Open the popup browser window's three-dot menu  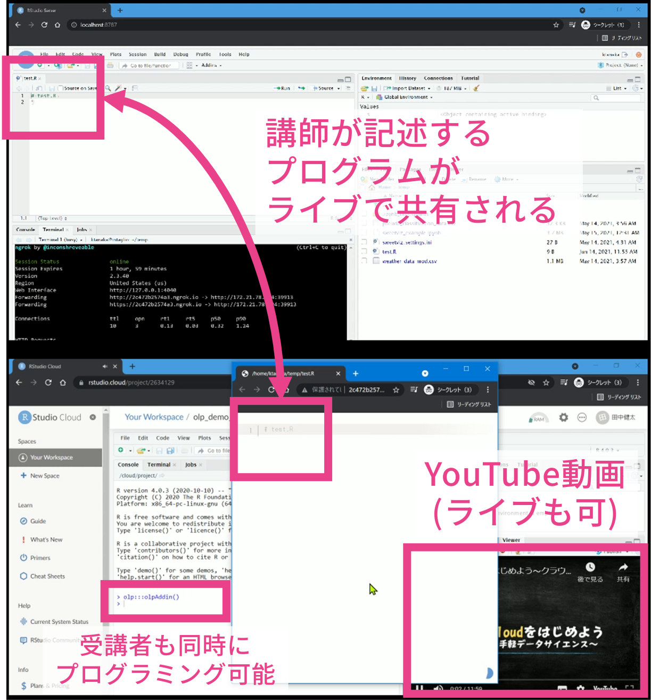pyautogui.click(x=488, y=389)
